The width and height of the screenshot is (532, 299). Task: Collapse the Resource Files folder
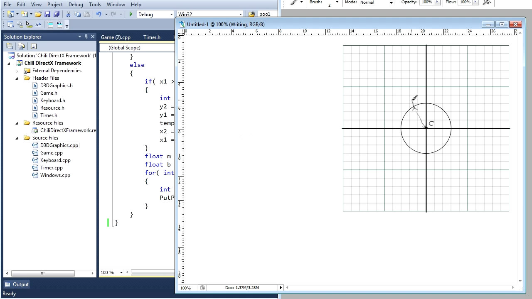point(17,123)
